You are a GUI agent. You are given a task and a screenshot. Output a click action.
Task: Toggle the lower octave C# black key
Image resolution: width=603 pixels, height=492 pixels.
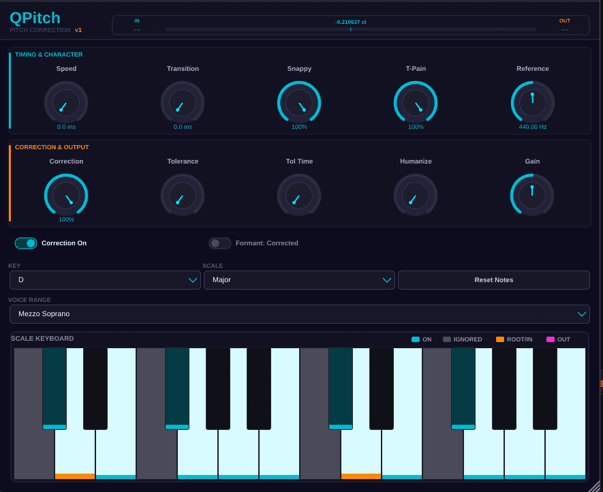pyautogui.click(x=55, y=388)
